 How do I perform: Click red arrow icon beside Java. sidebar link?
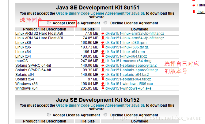tap(194, 12)
